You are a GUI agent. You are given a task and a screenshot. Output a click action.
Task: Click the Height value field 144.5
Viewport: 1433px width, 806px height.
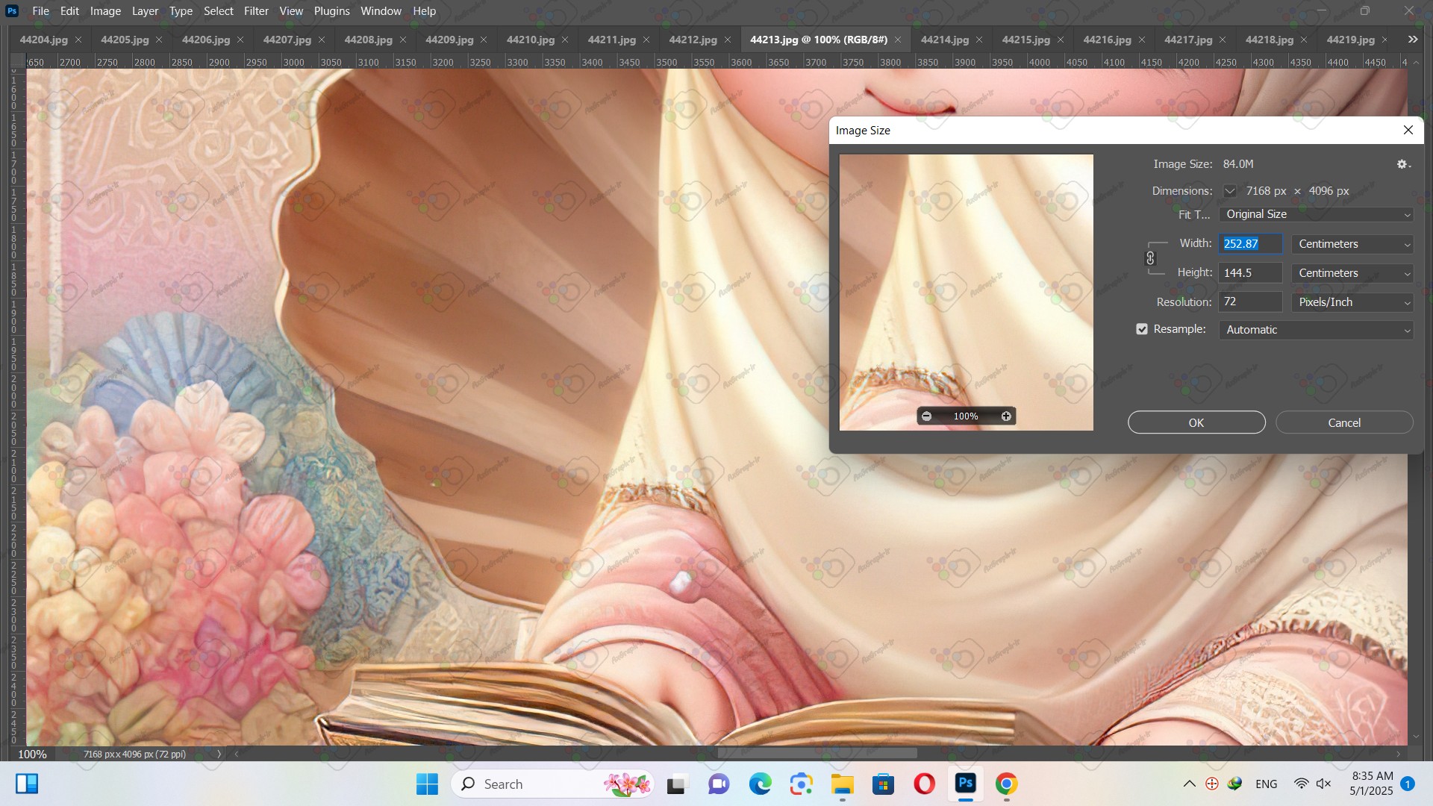(x=1251, y=273)
